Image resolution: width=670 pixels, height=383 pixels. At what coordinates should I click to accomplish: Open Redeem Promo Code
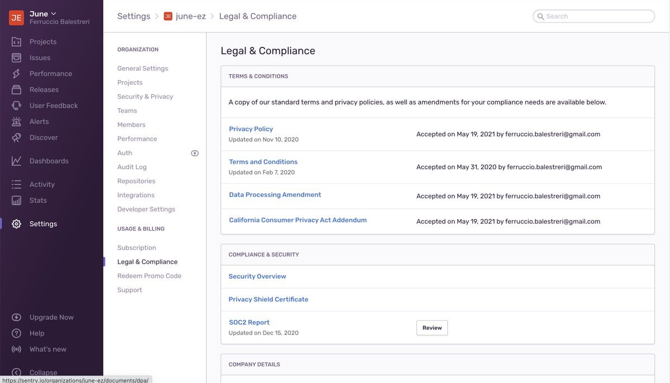(149, 276)
